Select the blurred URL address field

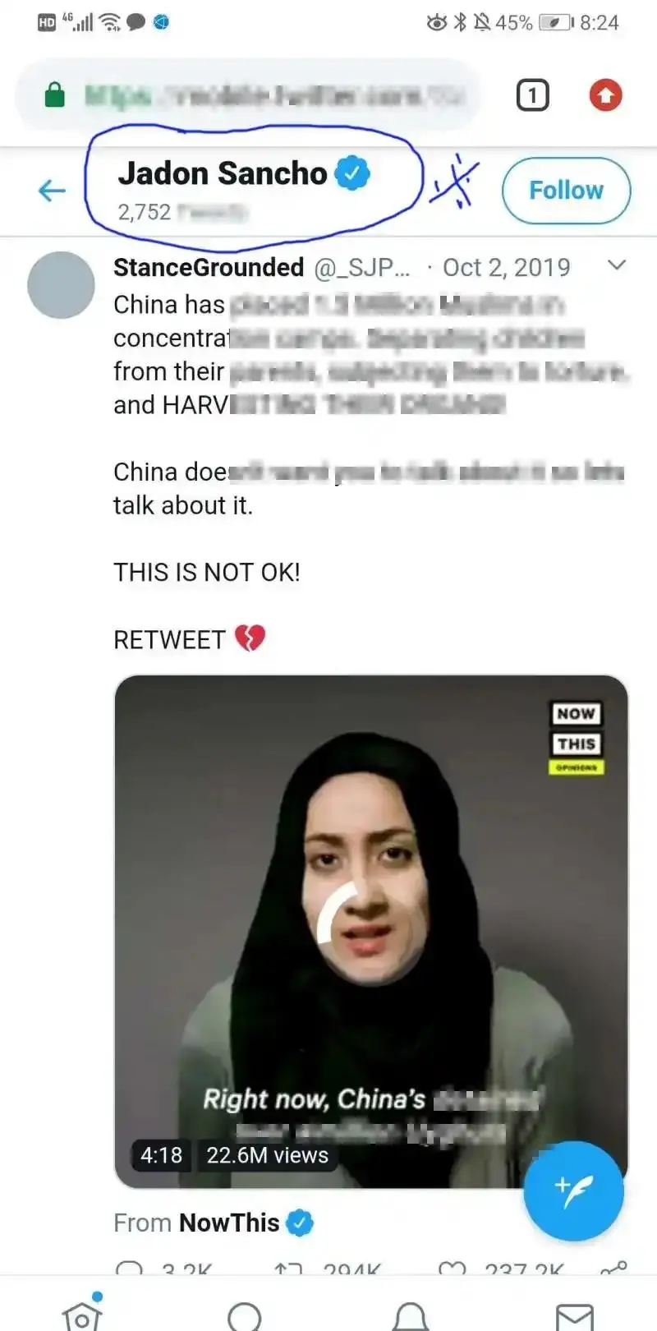[x=247, y=95]
